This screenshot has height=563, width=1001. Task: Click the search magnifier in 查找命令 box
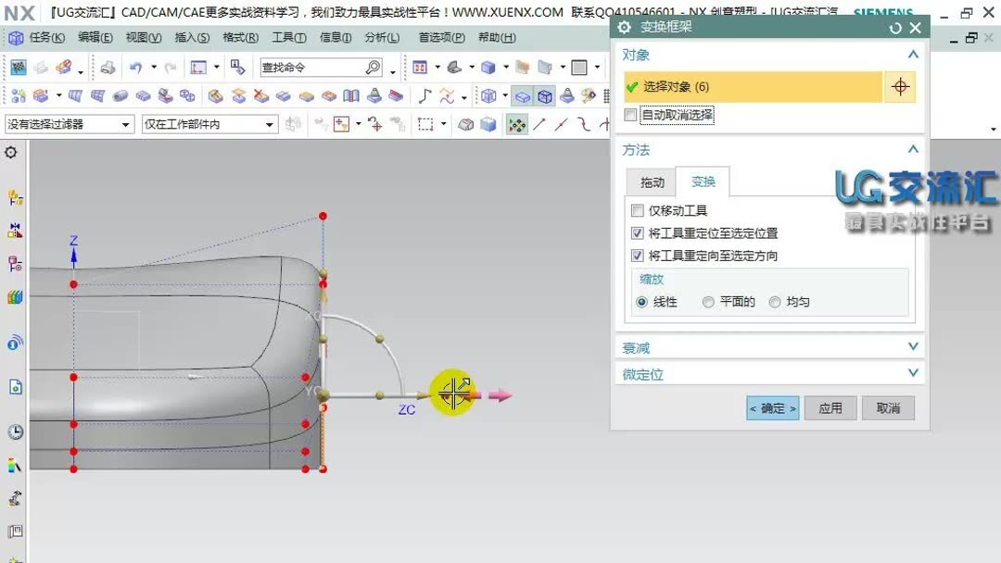tap(373, 67)
